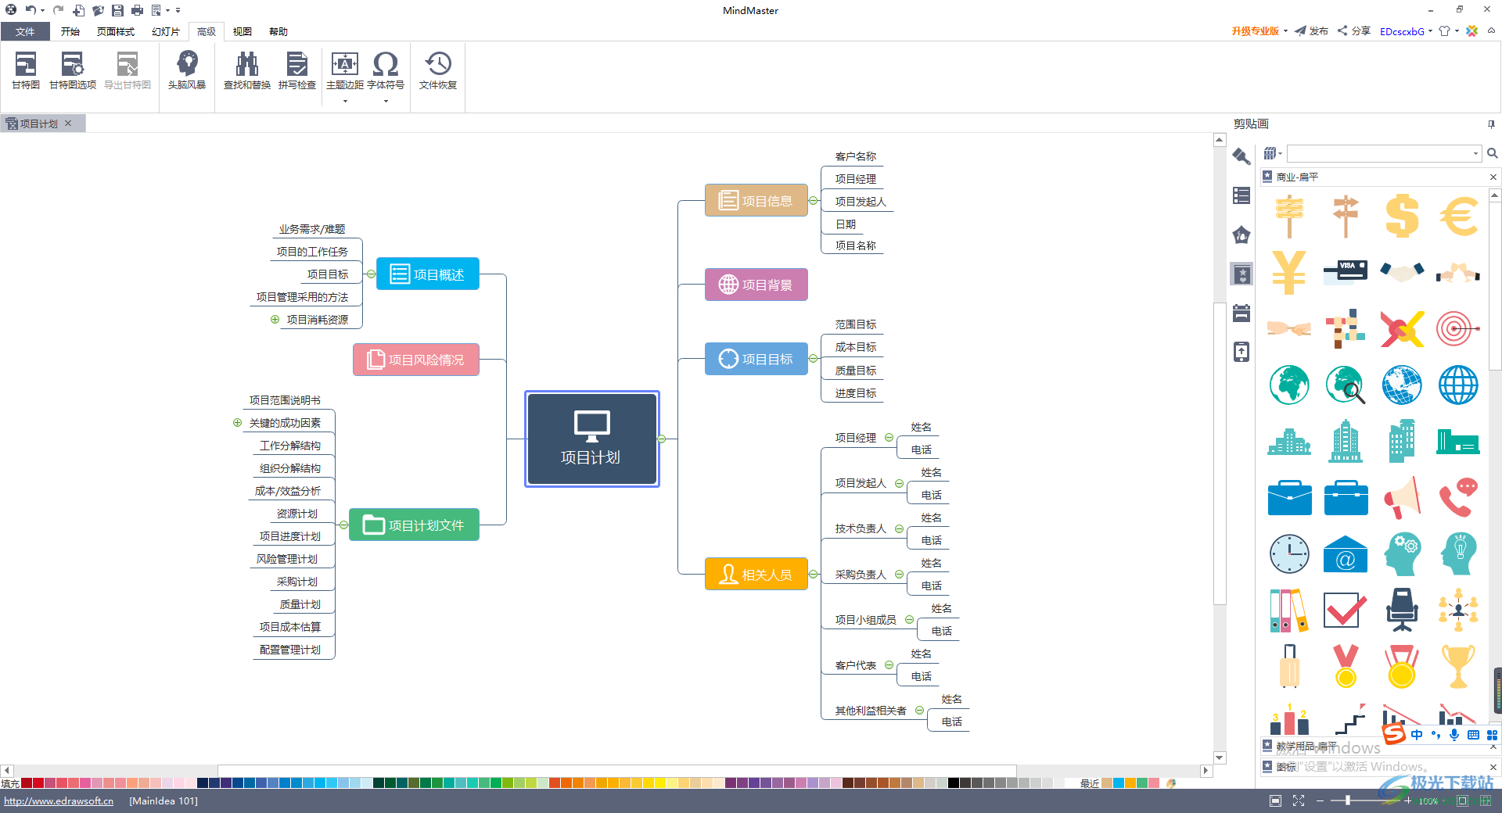Open the clipart library category dropdown
The width and height of the screenshot is (1502, 813).
[x=1273, y=153]
